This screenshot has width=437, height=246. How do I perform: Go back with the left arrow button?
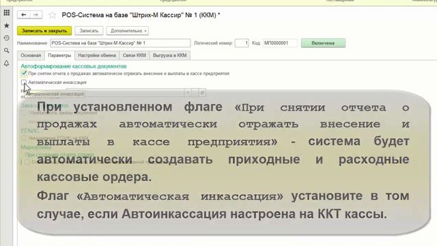24,15
